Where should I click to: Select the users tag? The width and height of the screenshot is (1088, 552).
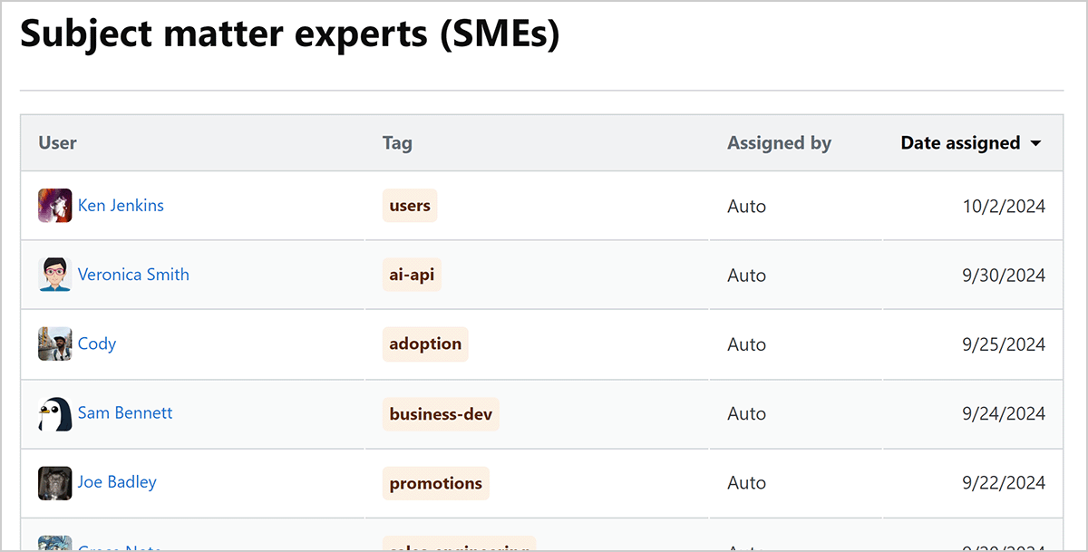coord(410,206)
